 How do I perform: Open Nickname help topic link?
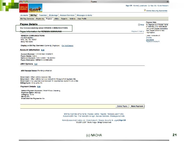click(150, 39)
